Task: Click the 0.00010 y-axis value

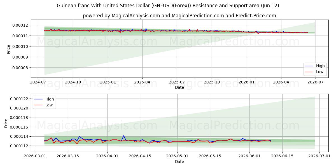Action: tap(20, 46)
